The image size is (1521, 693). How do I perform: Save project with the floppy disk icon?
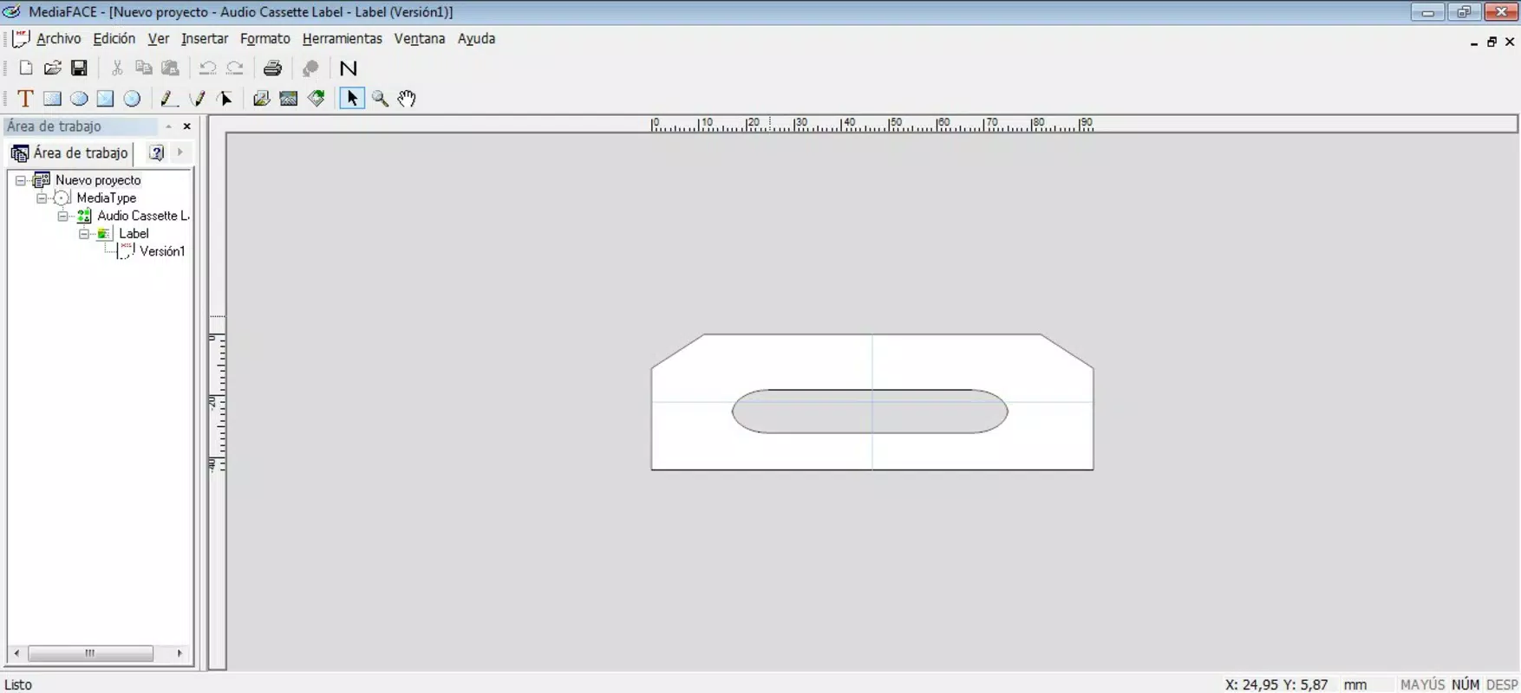(x=79, y=68)
